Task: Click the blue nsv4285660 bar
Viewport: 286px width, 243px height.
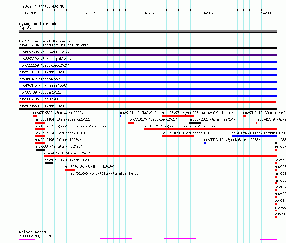Action: [x=254, y=136]
